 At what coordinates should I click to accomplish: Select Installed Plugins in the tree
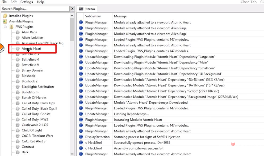click(x=21, y=16)
